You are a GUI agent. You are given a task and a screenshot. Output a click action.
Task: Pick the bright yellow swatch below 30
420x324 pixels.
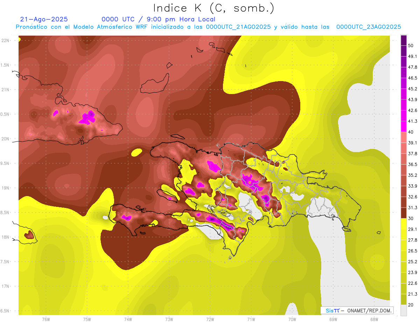404,224
